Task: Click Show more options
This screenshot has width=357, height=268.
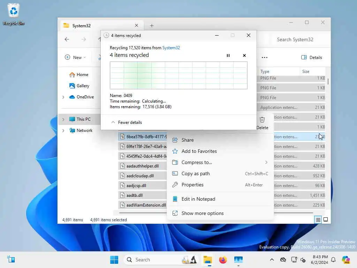Action: click(x=220, y=213)
